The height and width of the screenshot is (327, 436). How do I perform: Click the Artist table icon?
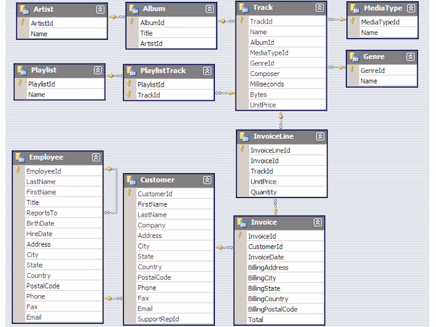coord(24,10)
